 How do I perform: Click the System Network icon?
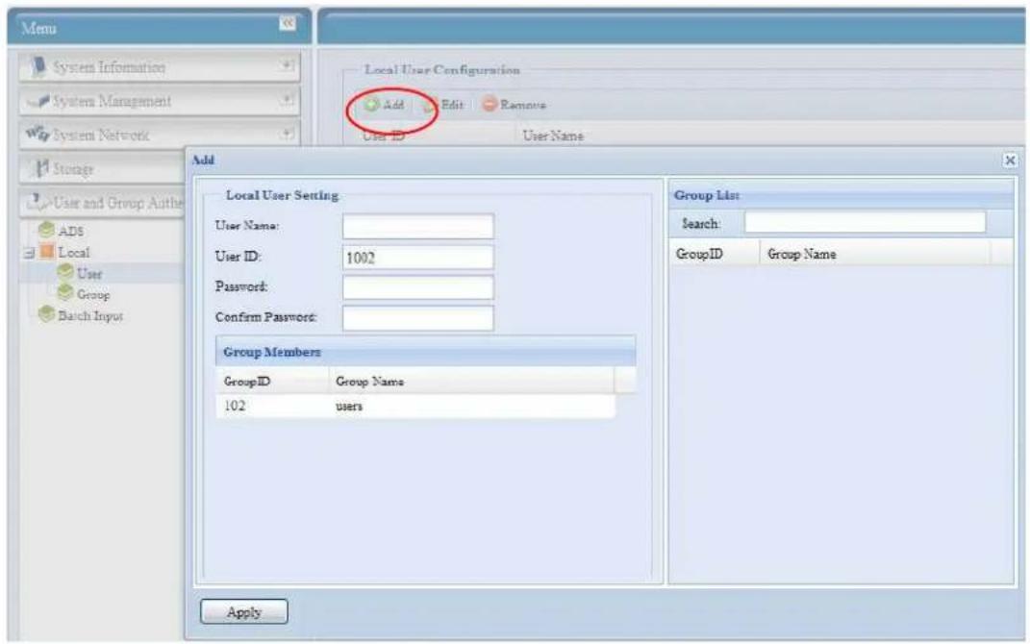click(x=38, y=135)
